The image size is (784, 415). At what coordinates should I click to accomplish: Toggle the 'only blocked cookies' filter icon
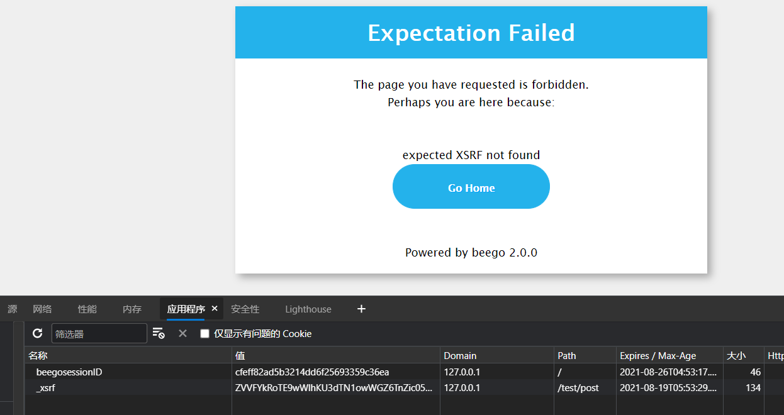(x=158, y=333)
